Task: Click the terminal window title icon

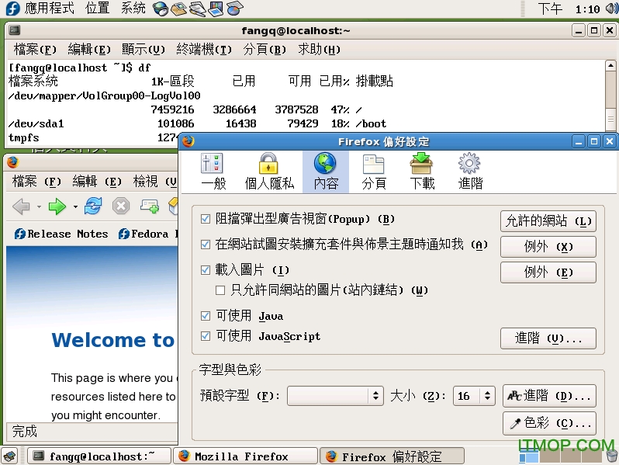Action: (x=15, y=30)
